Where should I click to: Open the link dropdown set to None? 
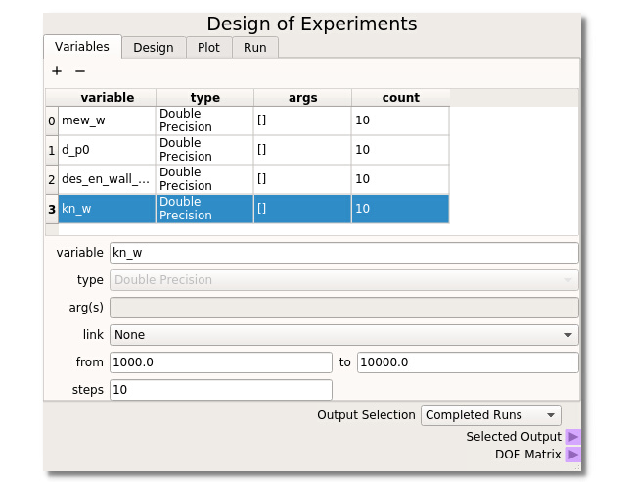click(343, 335)
